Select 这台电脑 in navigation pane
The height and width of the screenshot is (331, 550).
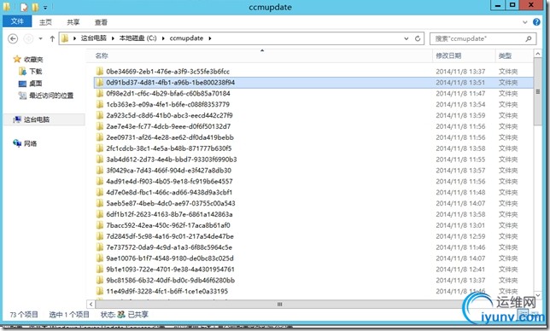37,119
